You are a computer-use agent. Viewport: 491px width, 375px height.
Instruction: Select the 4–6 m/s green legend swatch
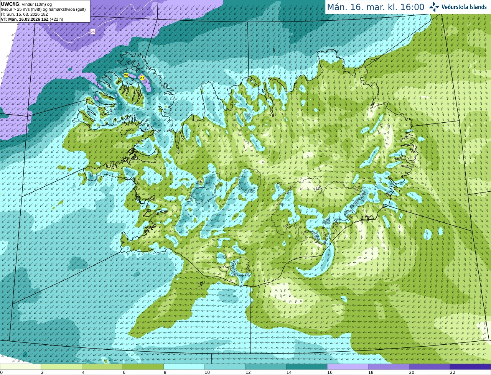102,367
